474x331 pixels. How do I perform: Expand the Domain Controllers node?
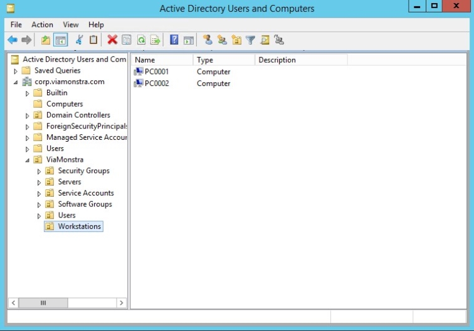pyautogui.click(x=28, y=116)
